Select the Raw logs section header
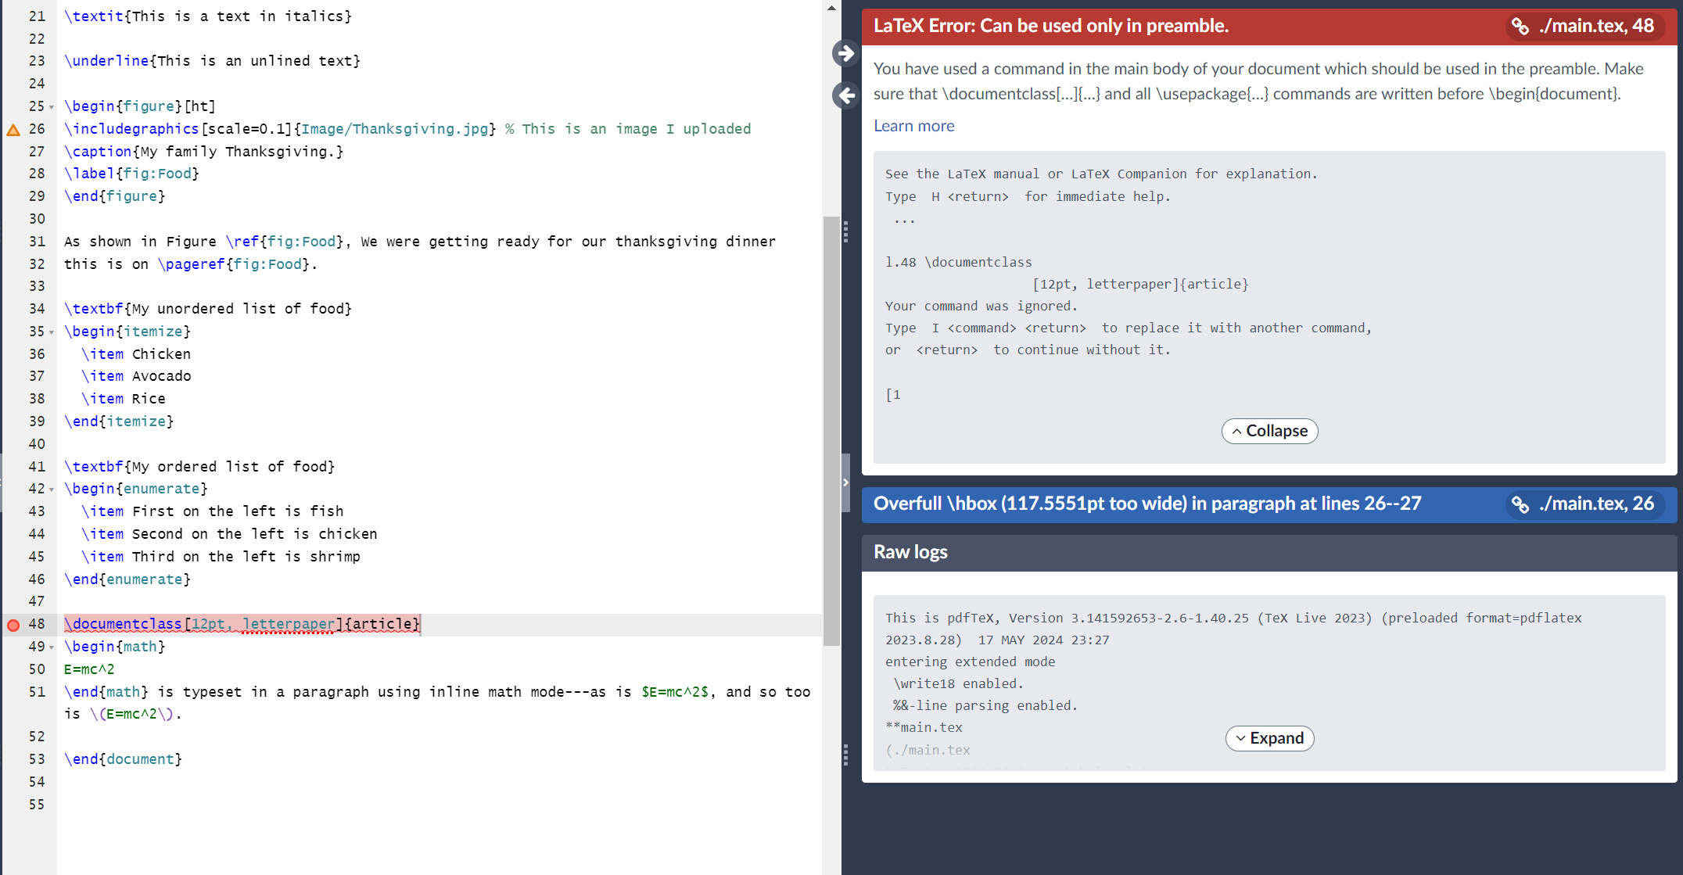This screenshot has width=1683, height=875. tap(910, 552)
